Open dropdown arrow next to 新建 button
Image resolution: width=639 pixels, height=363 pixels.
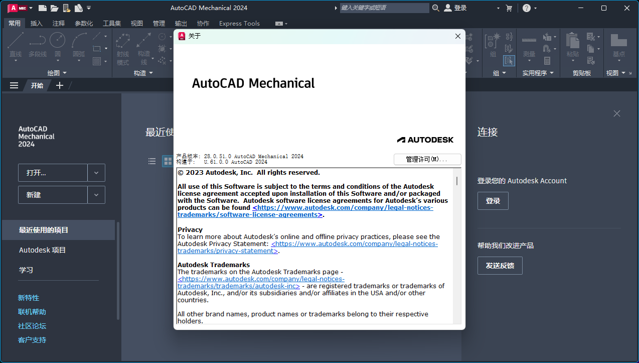[x=96, y=195]
